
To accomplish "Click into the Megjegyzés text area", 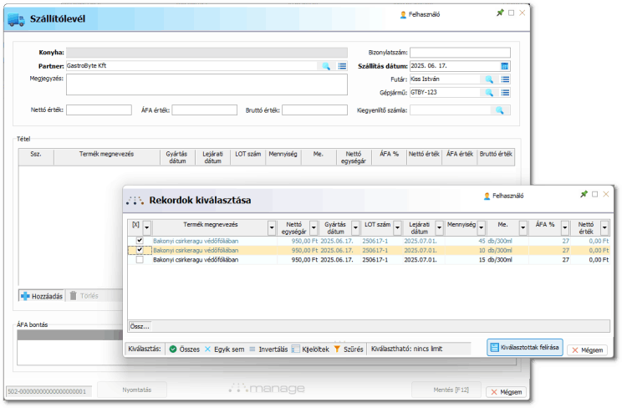I will pos(206,84).
